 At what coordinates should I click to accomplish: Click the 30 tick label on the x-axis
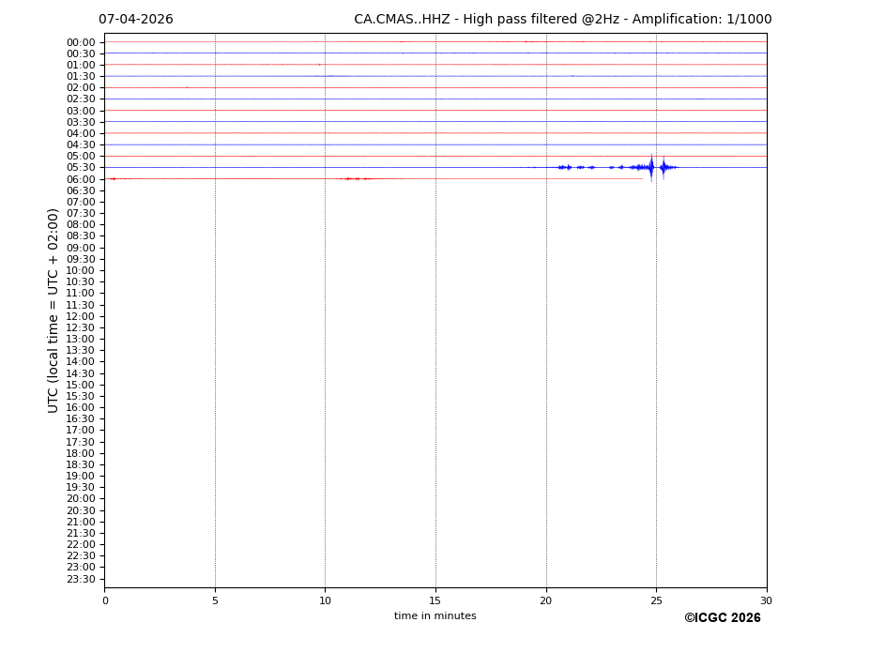tap(766, 600)
